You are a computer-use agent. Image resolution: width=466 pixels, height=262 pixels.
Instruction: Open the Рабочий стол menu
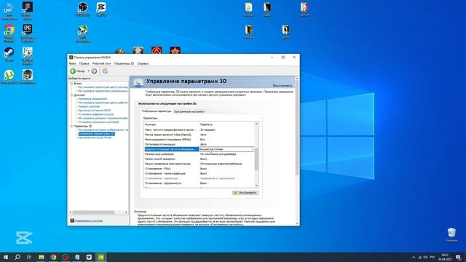click(x=101, y=63)
